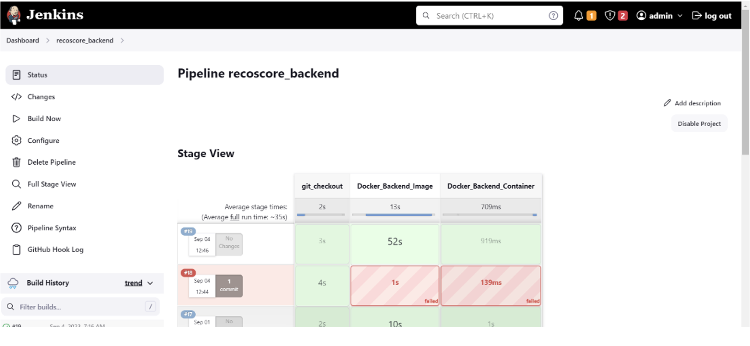This screenshot has height=346, width=750.
Task: Expand the Build History trend chevron
Action: click(150, 283)
